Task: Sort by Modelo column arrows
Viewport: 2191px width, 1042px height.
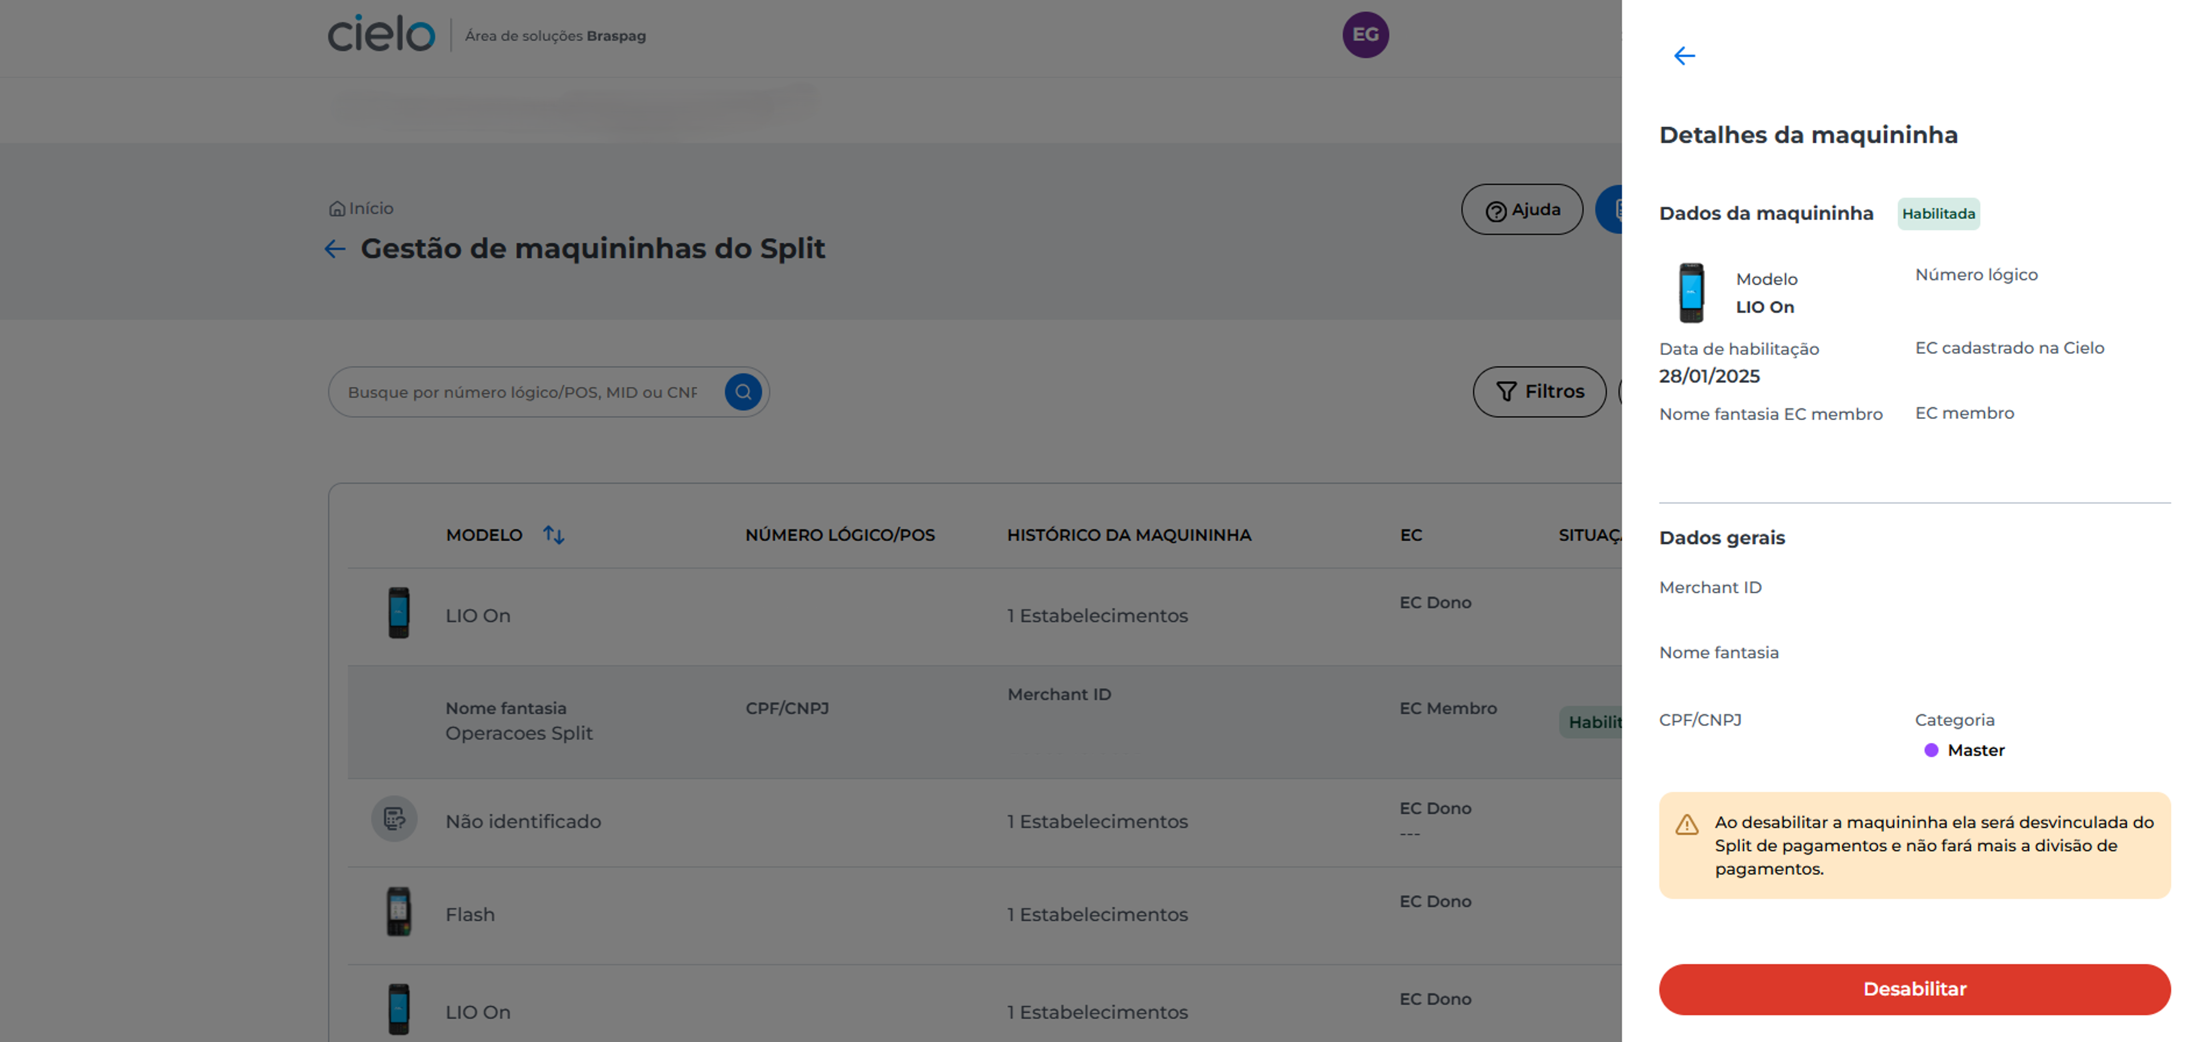Action: 554,535
